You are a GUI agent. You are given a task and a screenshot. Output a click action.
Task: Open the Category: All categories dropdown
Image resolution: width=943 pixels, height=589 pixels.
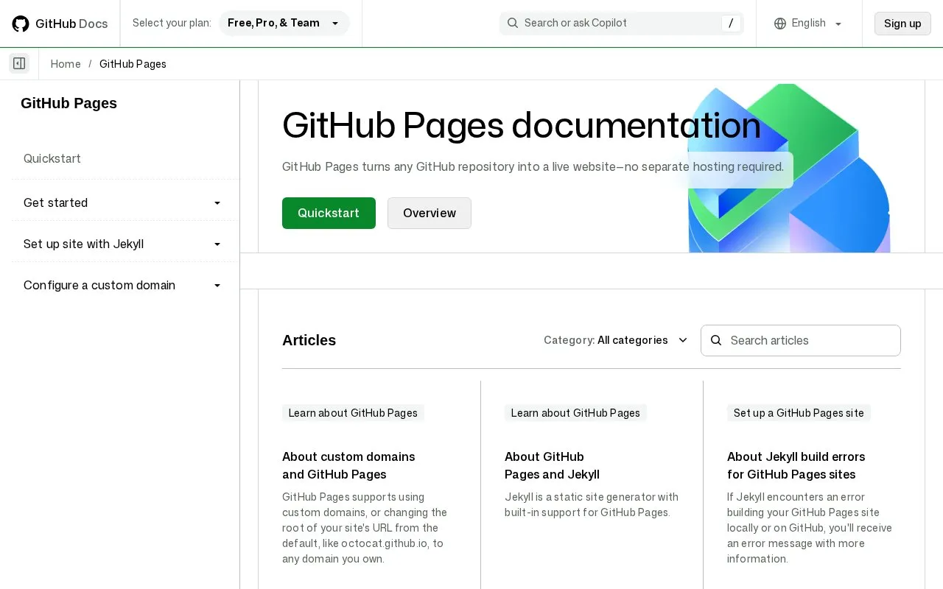pyautogui.click(x=616, y=340)
